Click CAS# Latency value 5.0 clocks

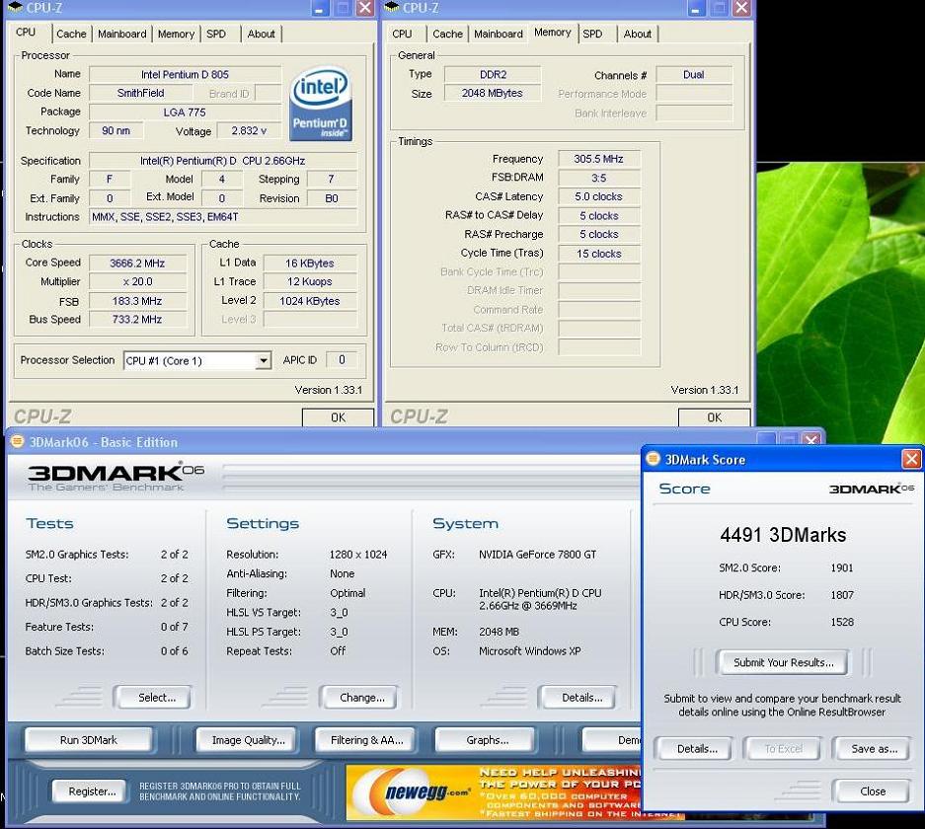599,196
